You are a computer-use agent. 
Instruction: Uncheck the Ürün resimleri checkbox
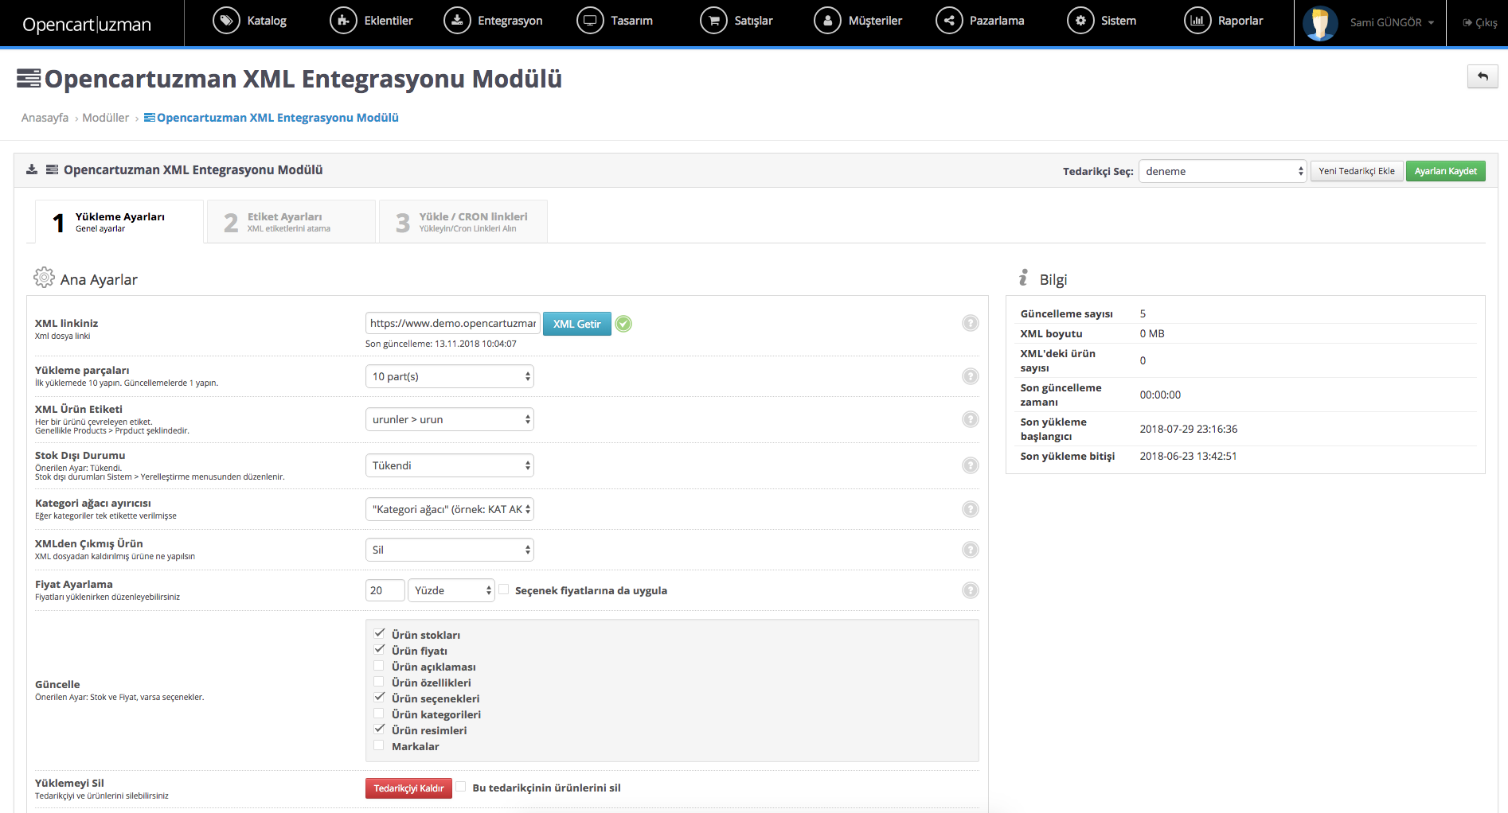[379, 729]
